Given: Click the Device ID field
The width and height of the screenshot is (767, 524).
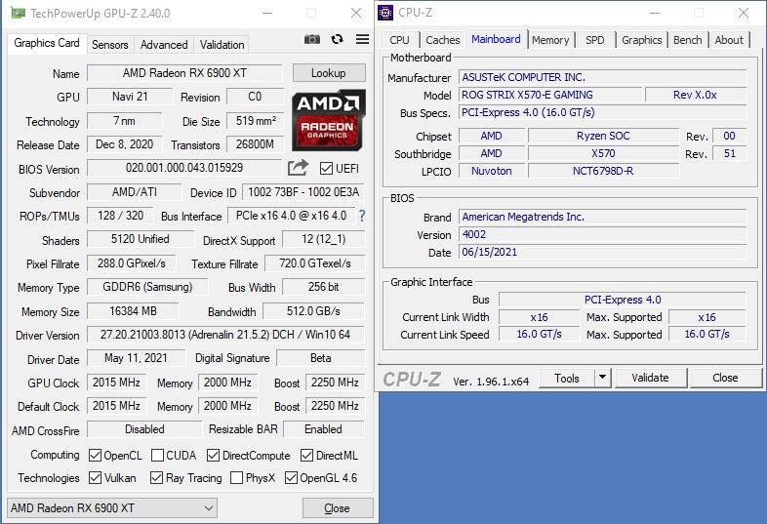Looking at the screenshot, I should 303,192.
